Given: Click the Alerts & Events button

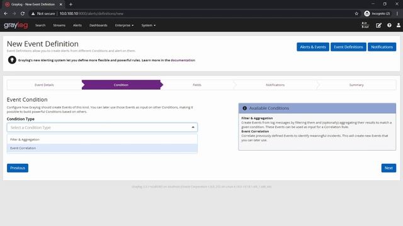Looking at the screenshot, I should coord(313,47).
